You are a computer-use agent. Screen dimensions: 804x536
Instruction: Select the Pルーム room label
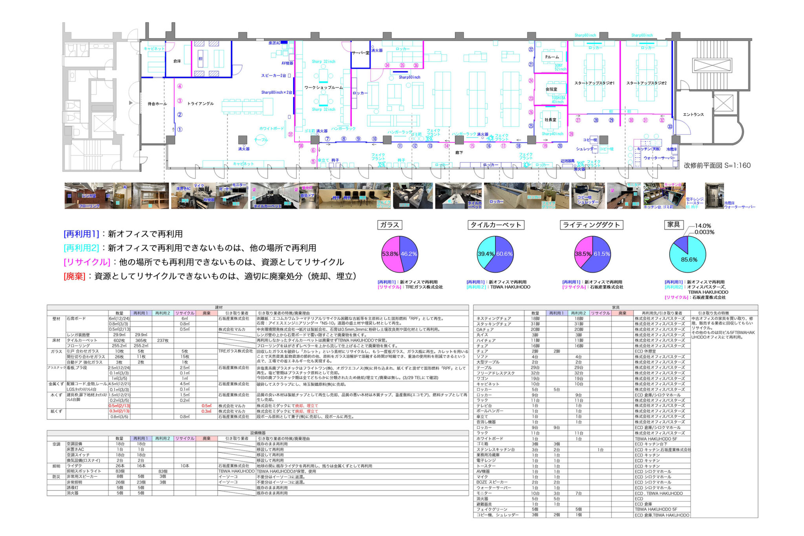(x=552, y=57)
